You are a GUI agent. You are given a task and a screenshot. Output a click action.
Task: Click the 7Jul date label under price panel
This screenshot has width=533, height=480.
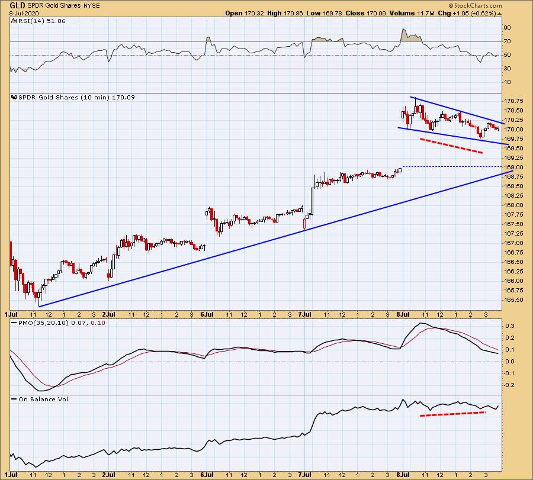(304, 314)
